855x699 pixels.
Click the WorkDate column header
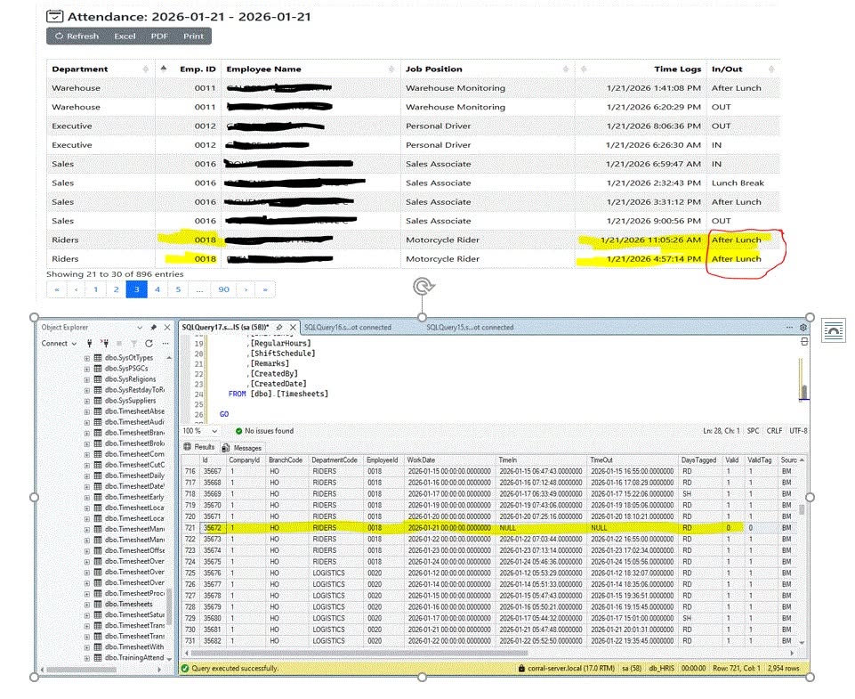click(449, 460)
